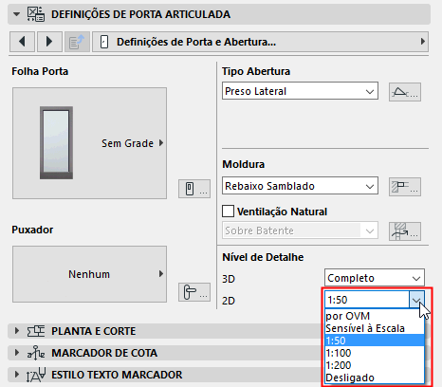Click the page list icon with blue arrow
The height and width of the screenshot is (387, 442).
tap(77, 42)
